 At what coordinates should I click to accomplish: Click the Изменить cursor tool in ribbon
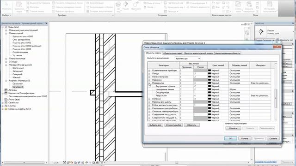point(6,6)
